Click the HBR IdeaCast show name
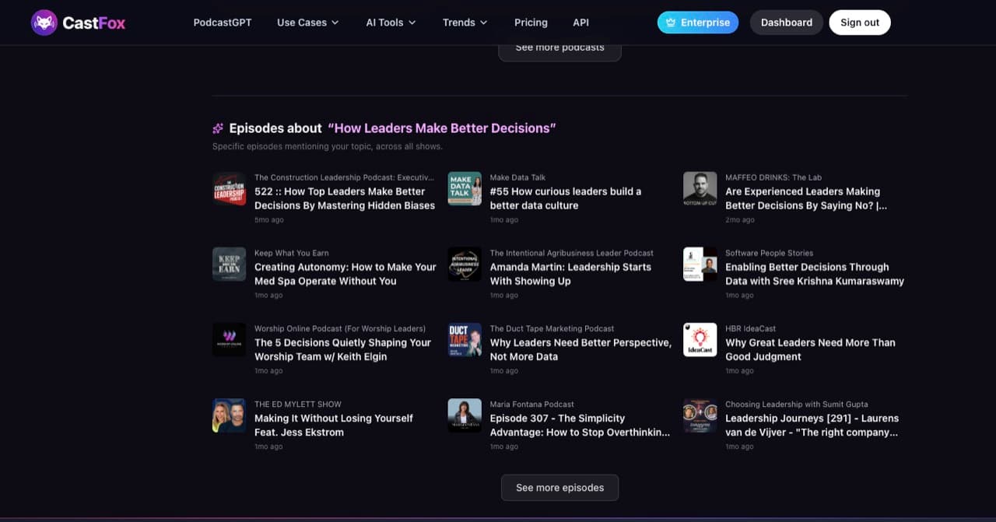 pyautogui.click(x=750, y=328)
